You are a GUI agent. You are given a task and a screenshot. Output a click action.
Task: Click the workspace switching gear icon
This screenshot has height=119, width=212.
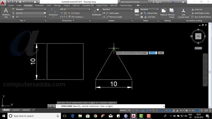tap(186, 110)
